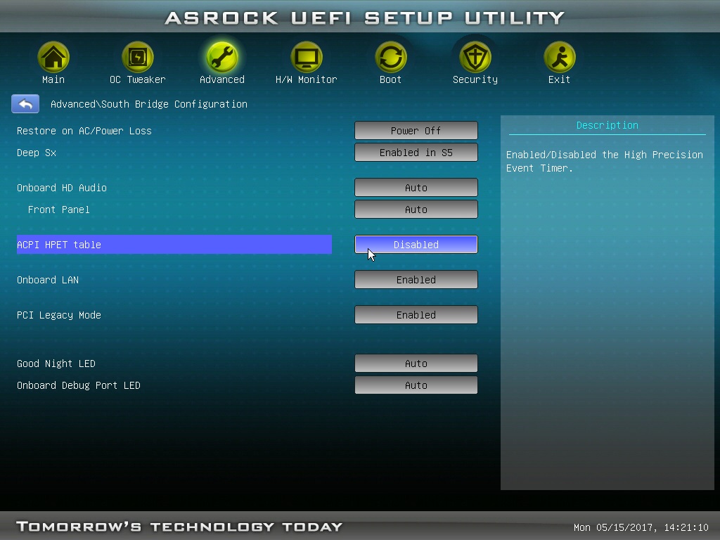Open the Main house icon

click(53, 57)
